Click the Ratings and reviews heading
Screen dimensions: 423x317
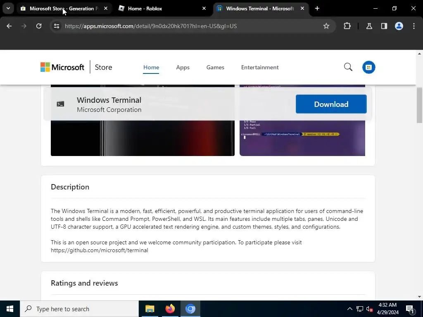click(x=84, y=283)
